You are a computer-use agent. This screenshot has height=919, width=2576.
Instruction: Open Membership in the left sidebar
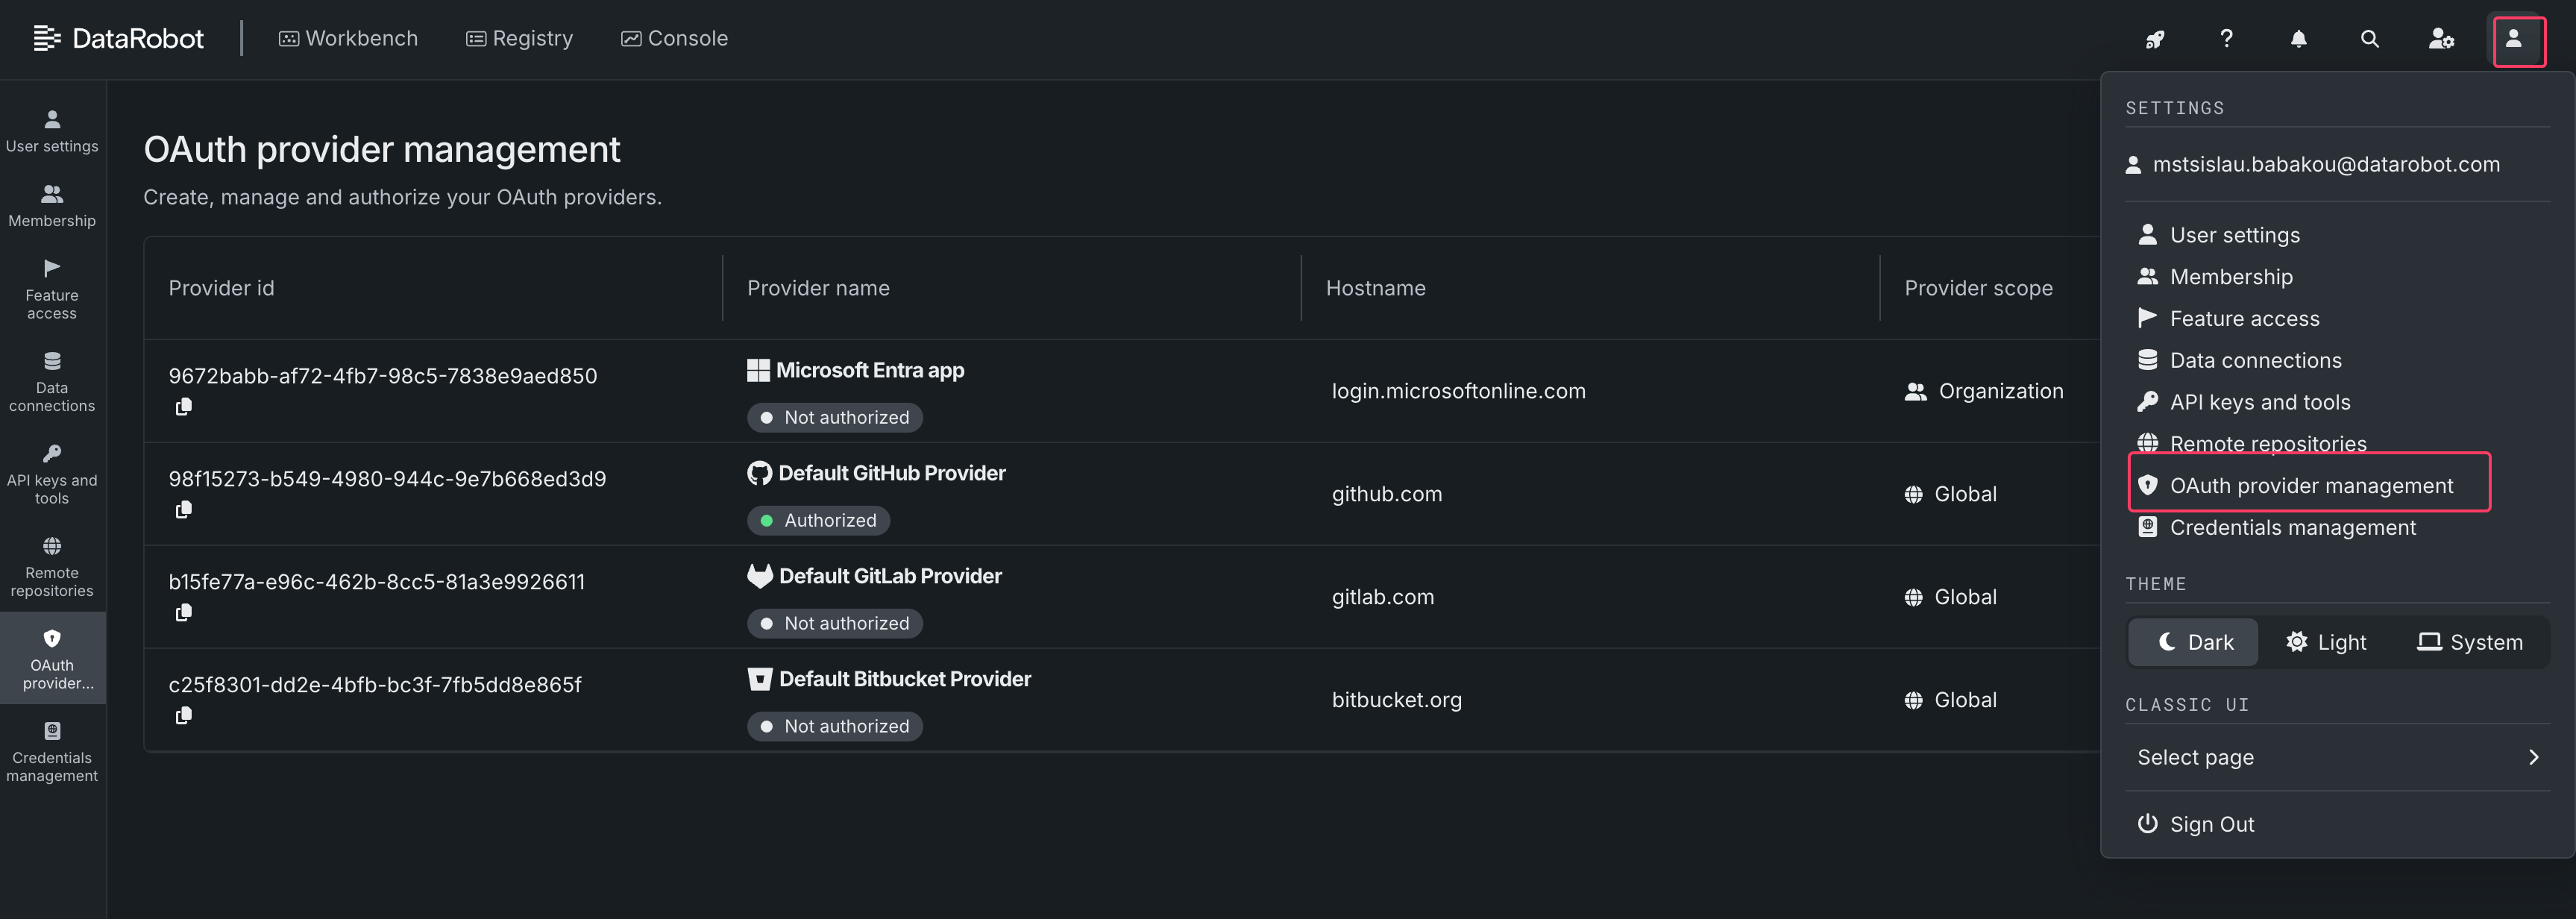[52, 205]
